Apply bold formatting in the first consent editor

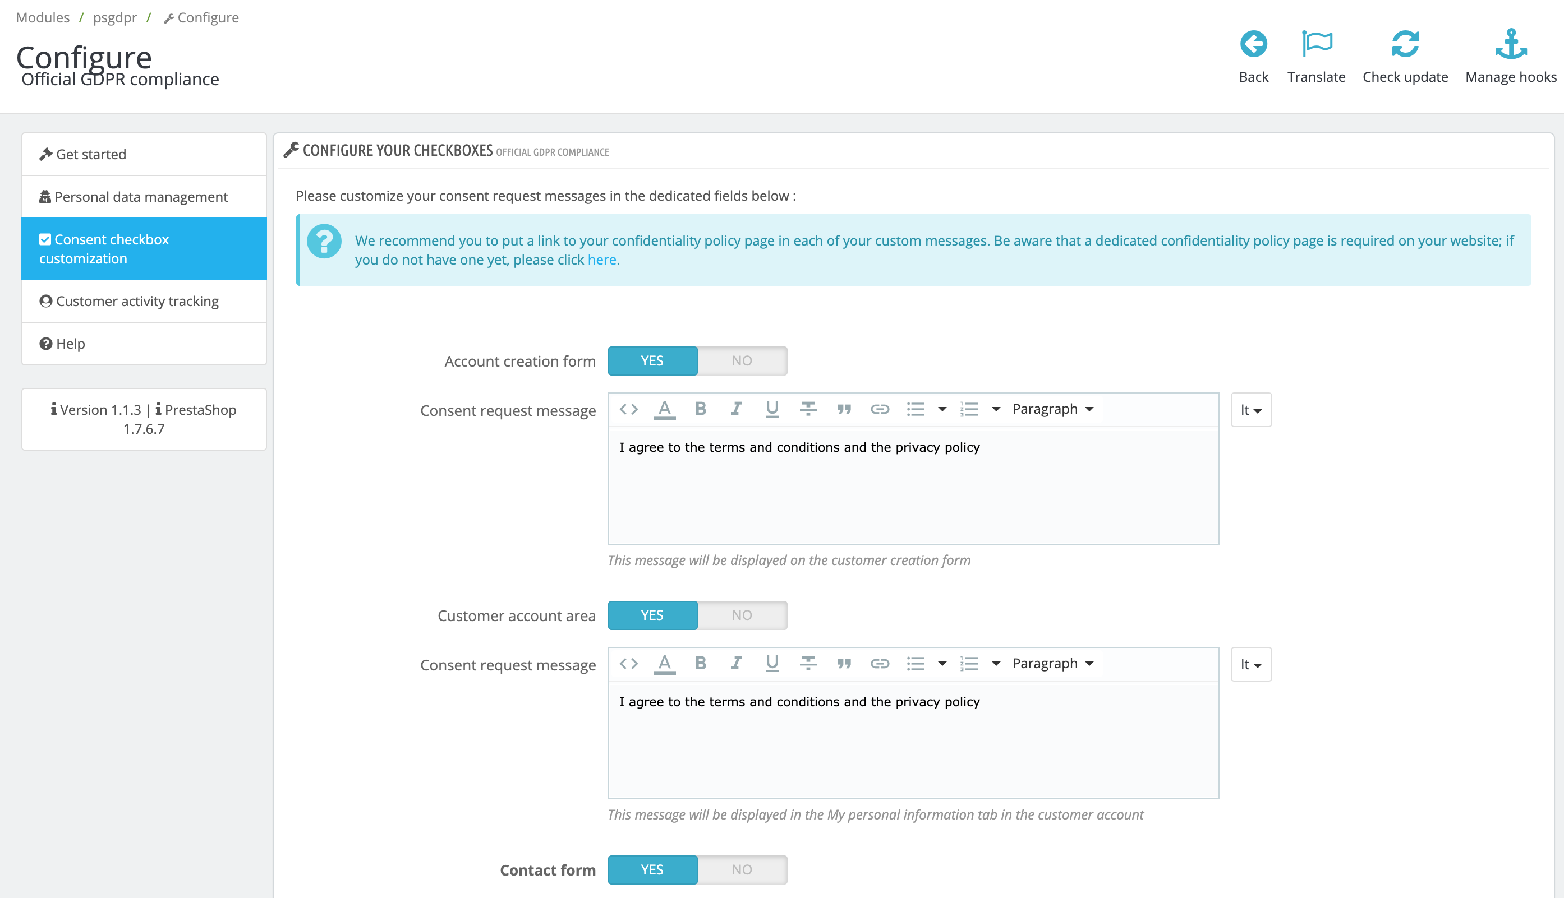point(700,408)
